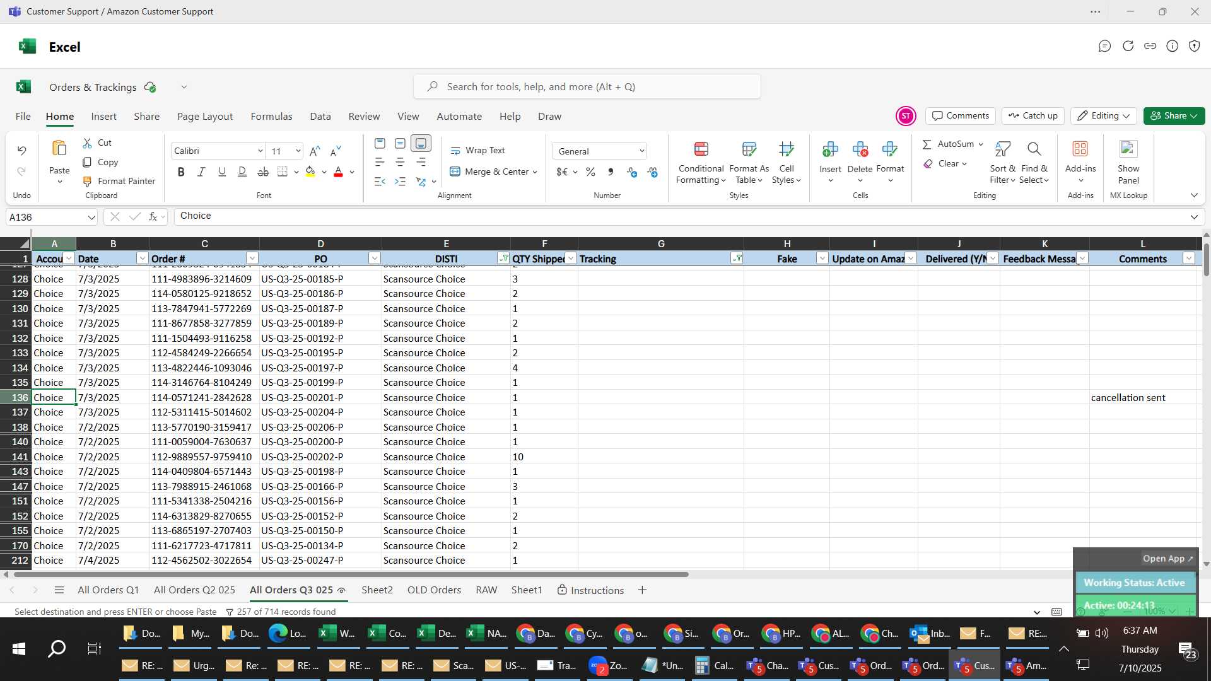Viewport: 1211px width, 681px height.
Task: Switch to All Orders Q2 025 sheet
Action: tap(194, 590)
